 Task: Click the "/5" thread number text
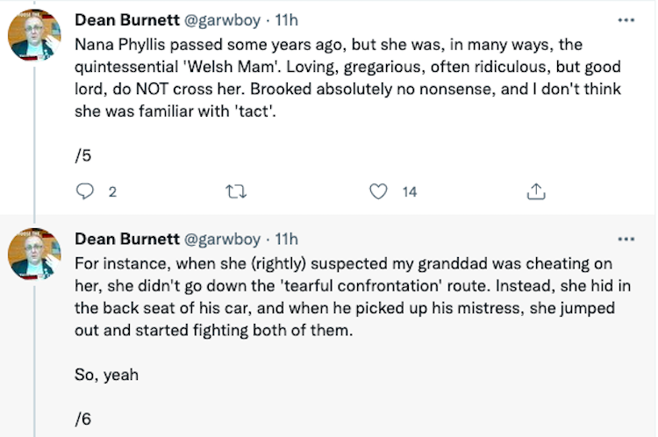(83, 156)
